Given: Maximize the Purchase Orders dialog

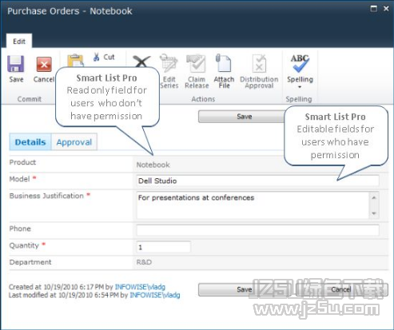Looking at the screenshot, I should [374, 9].
